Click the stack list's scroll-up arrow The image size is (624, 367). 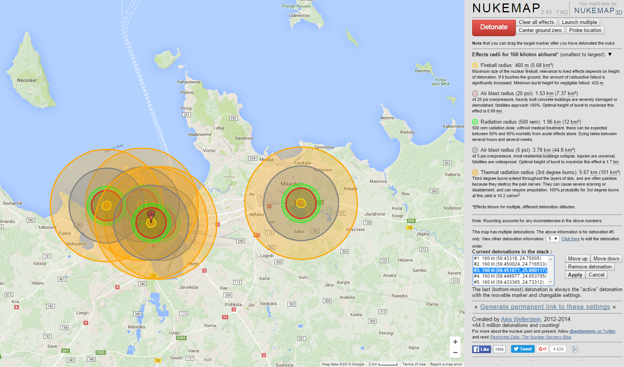551,259
